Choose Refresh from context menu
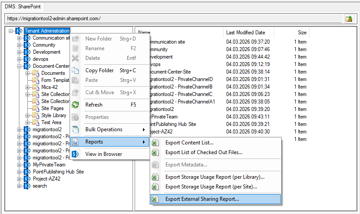360x214 pixels. [110, 105]
